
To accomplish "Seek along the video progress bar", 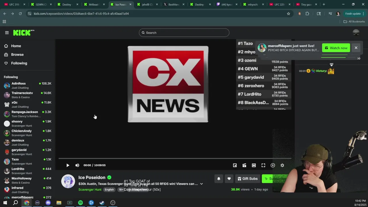I will (175, 158).
